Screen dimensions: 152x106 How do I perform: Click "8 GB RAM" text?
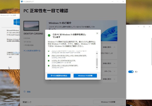pos(27,38)
